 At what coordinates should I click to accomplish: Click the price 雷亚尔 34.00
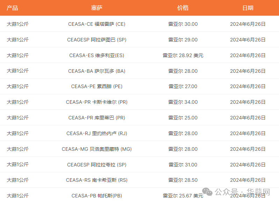click(183, 102)
